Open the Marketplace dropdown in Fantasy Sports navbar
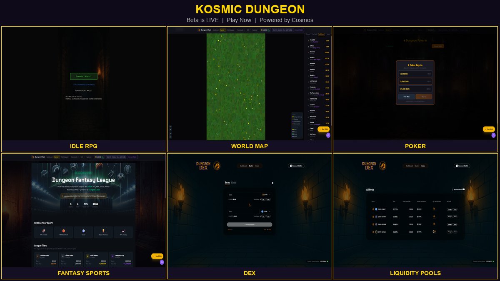The height and width of the screenshot is (281, 500). pyautogui.click(x=65, y=157)
